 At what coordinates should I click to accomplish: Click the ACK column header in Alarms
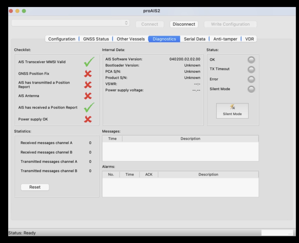pyautogui.click(x=149, y=175)
